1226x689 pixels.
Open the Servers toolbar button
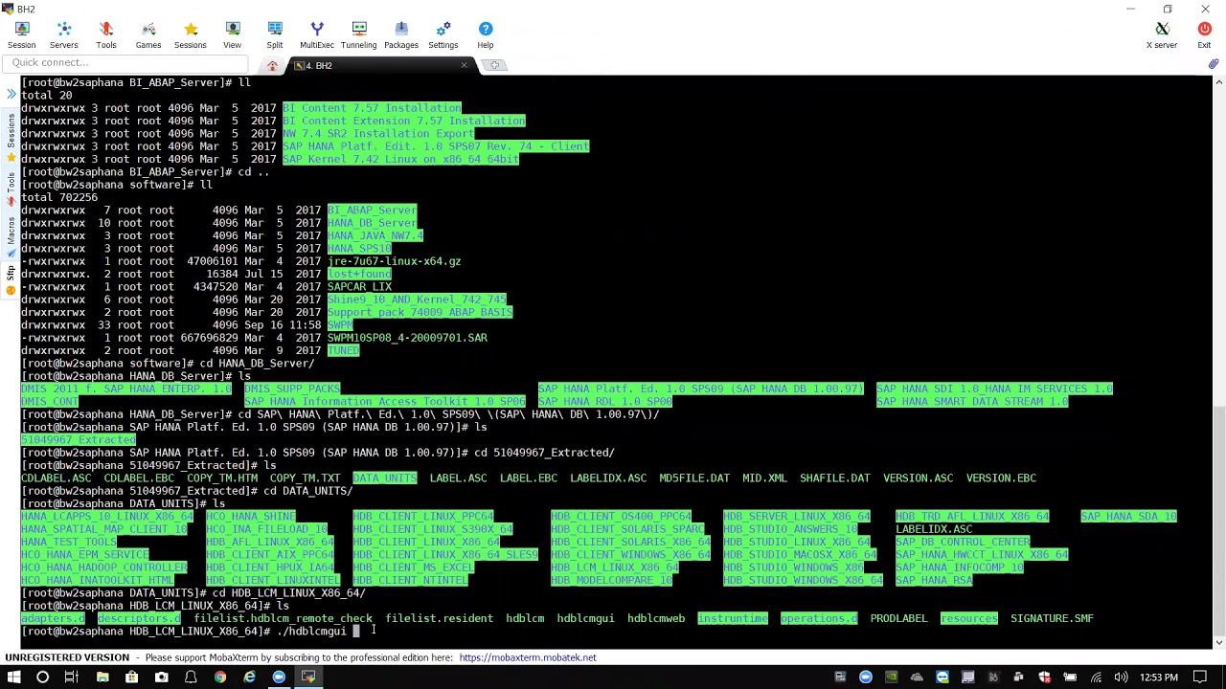click(x=64, y=35)
